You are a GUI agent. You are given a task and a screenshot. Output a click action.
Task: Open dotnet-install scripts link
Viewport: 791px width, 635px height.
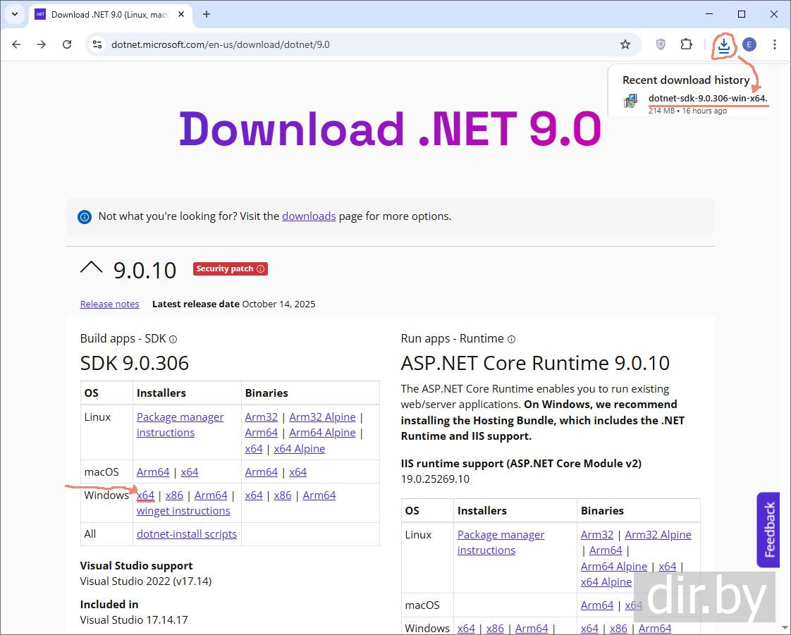187,534
